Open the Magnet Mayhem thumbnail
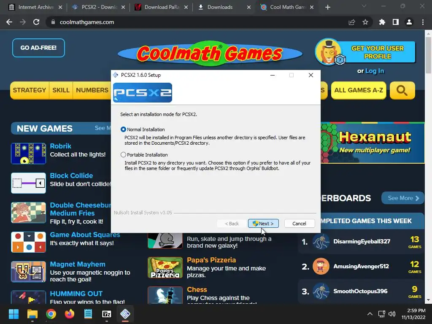This screenshot has width=432, height=324. [28, 272]
